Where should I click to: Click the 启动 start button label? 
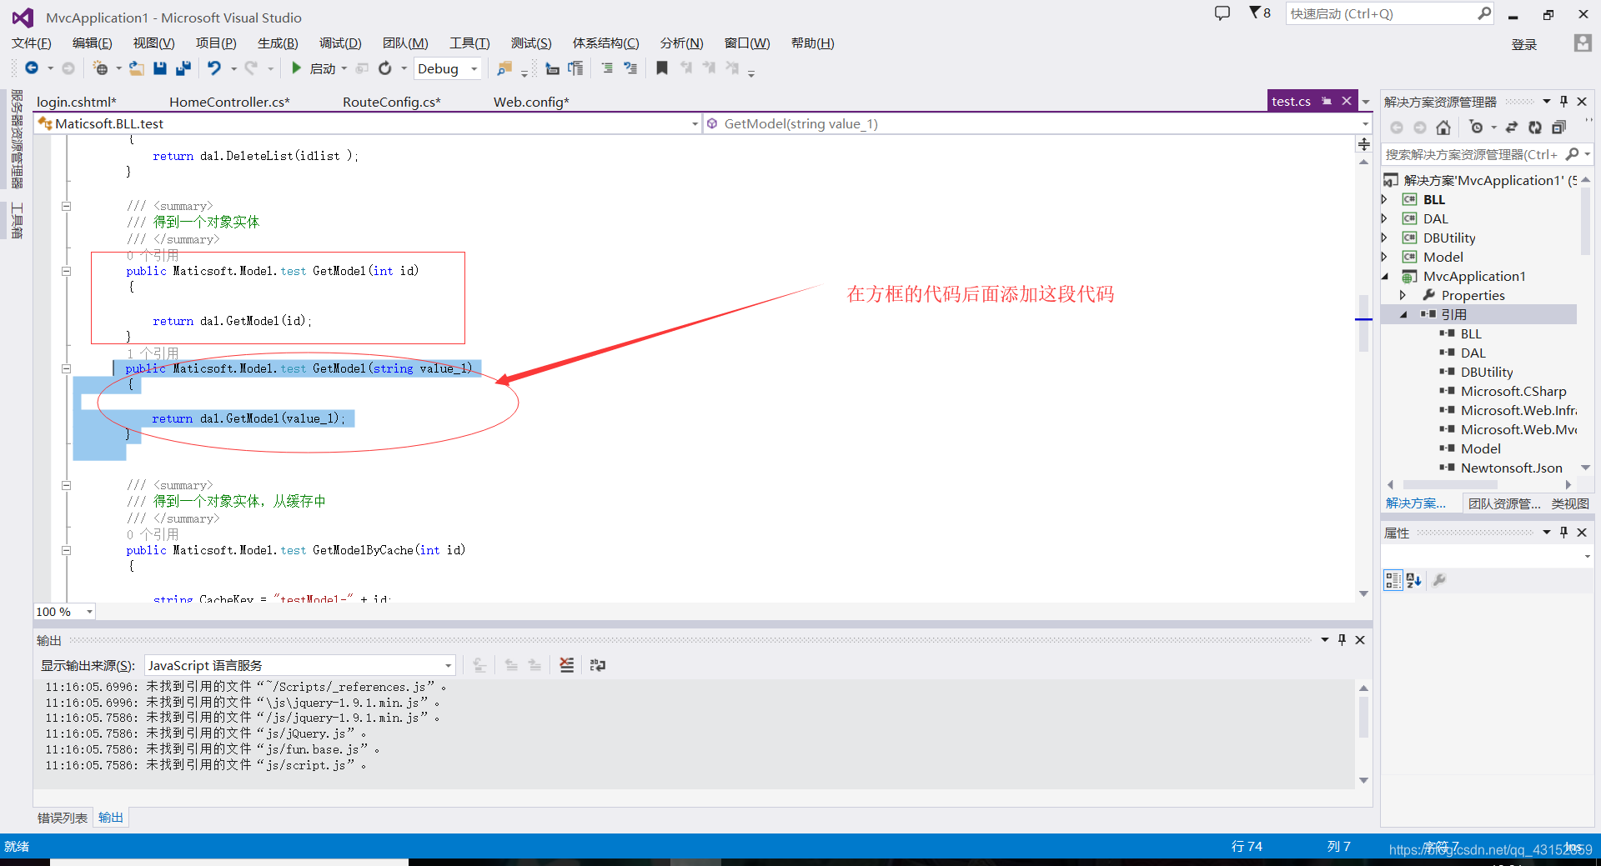[323, 68]
